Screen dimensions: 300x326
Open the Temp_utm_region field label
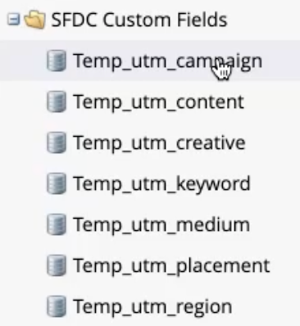tap(152, 307)
